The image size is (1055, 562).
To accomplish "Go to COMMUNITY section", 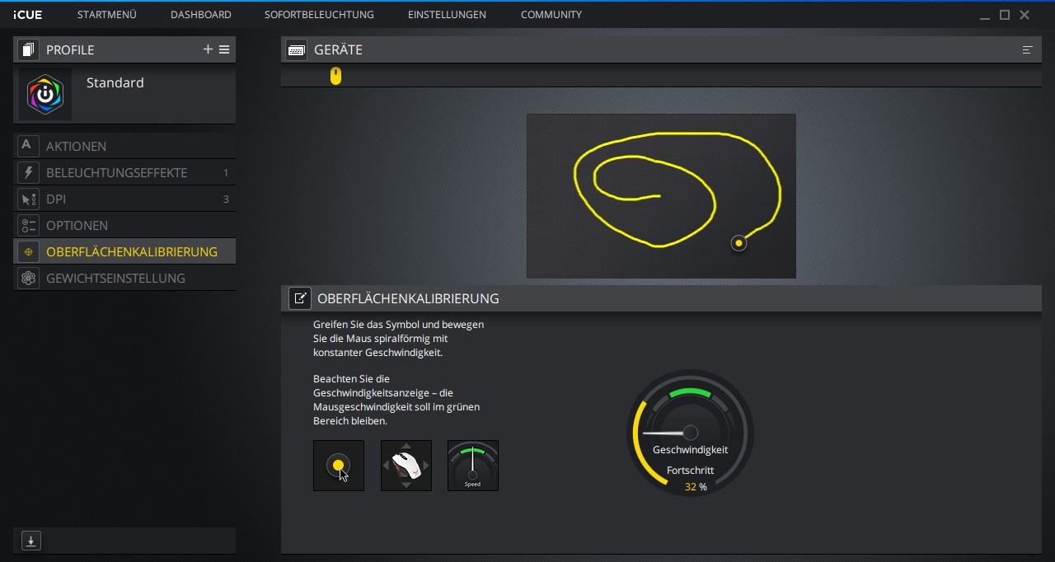I will coord(551,15).
